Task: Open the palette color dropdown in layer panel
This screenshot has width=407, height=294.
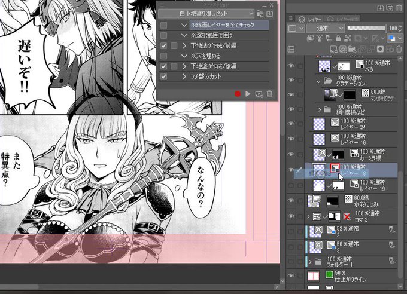Action: click(x=296, y=28)
